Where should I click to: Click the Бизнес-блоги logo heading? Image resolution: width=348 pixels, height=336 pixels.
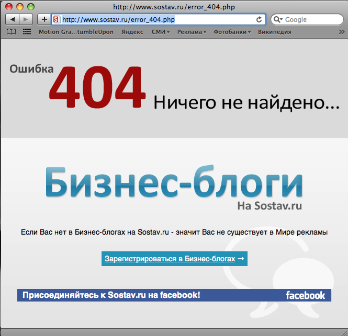coord(173,183)
